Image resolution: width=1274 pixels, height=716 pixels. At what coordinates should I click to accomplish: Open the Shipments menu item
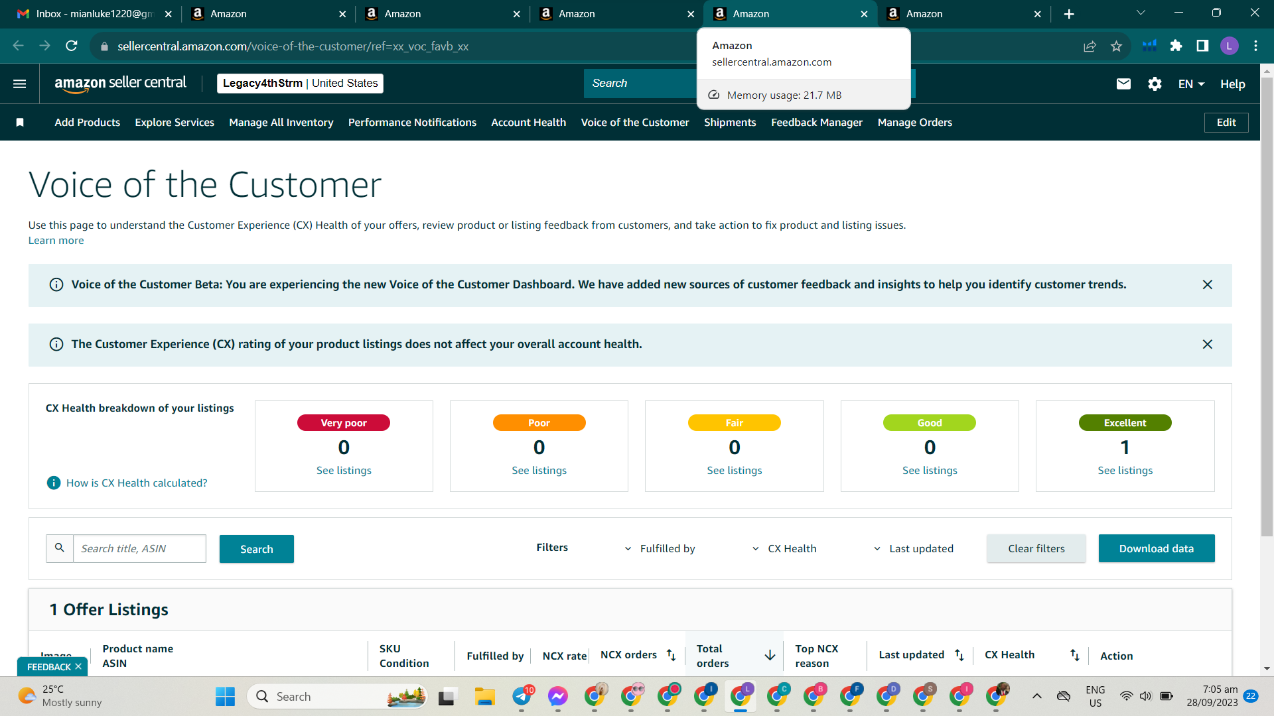tap(730, 123)
